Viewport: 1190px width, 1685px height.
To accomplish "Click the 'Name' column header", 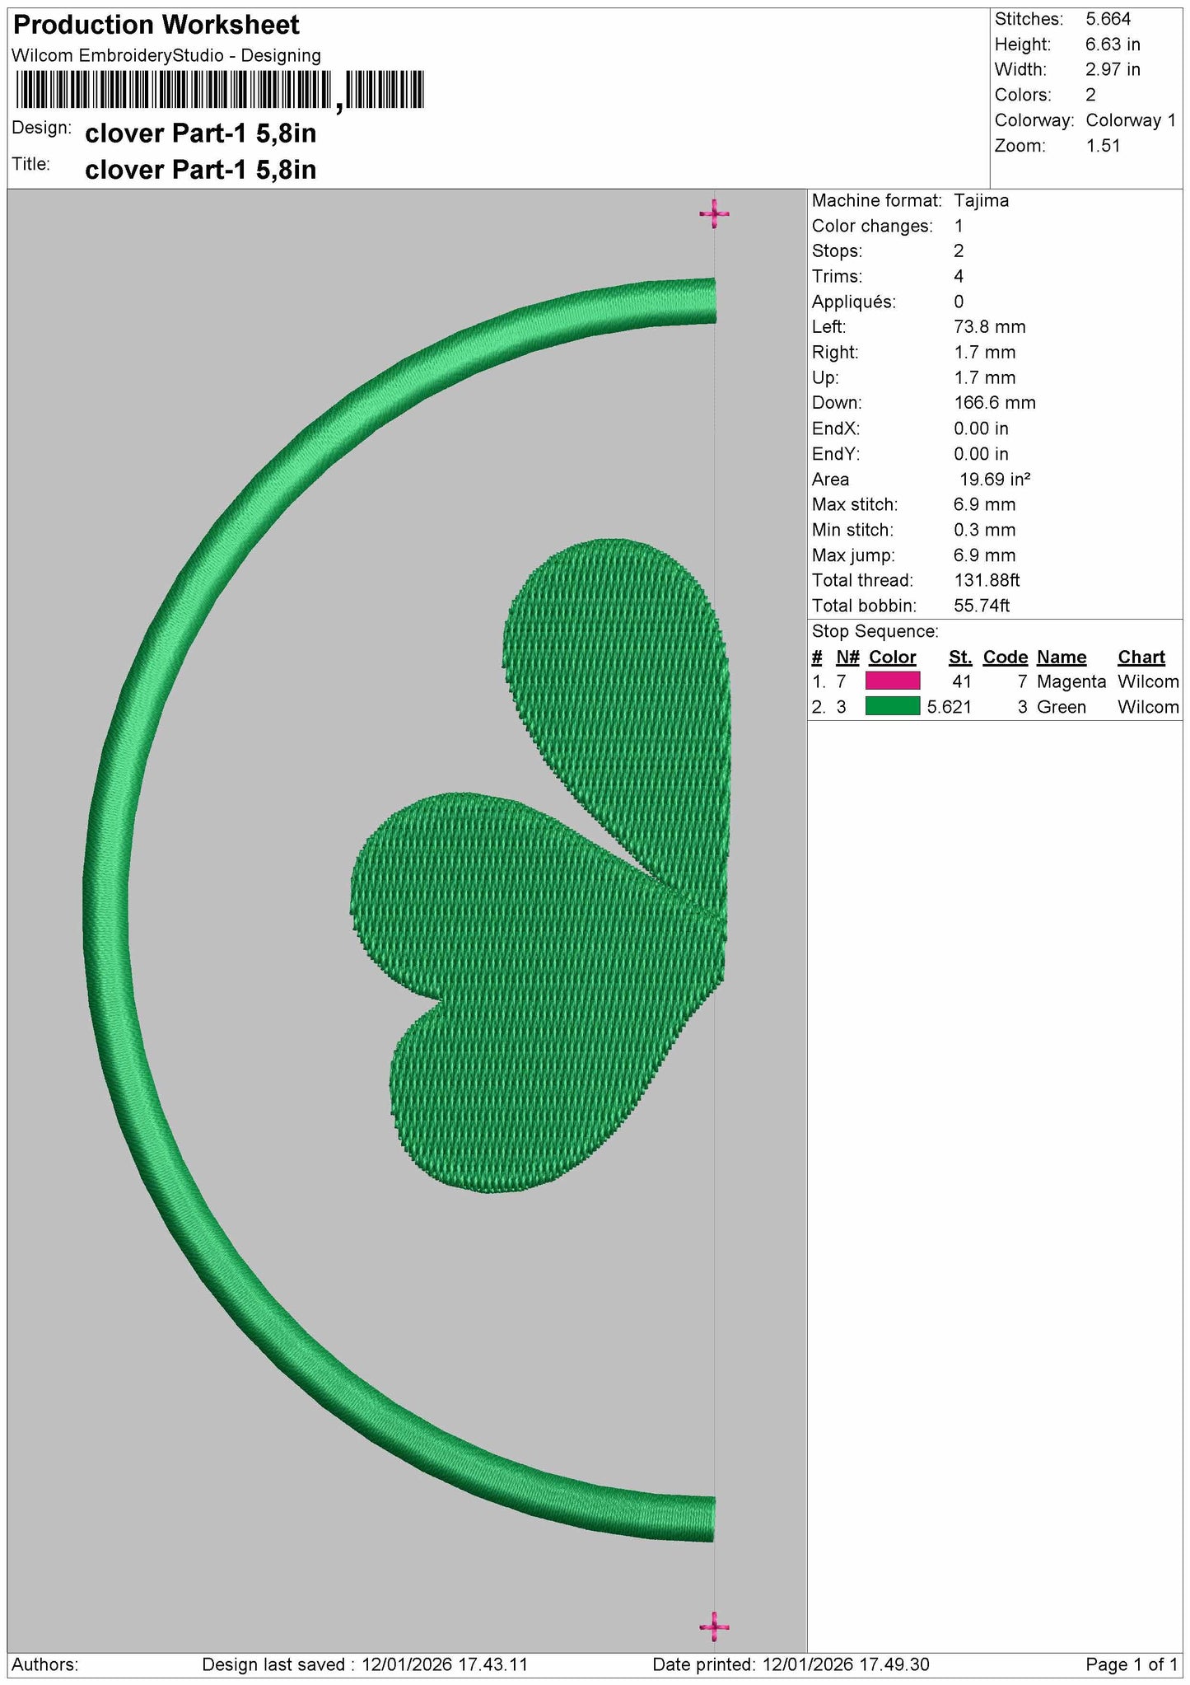I will pyautogui.click(x=1062, y=657).
